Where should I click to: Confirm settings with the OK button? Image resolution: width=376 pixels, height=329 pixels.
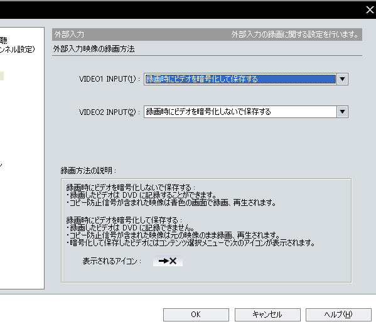[x=196, y=315]
